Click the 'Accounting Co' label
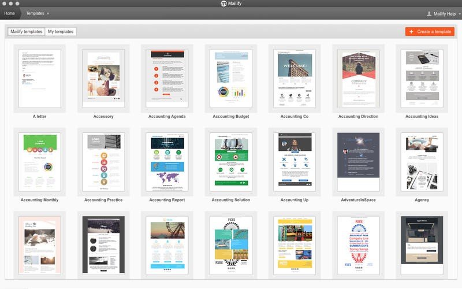Image resolution: width=462 pixels, height=289 pixels. coord(295,117)
